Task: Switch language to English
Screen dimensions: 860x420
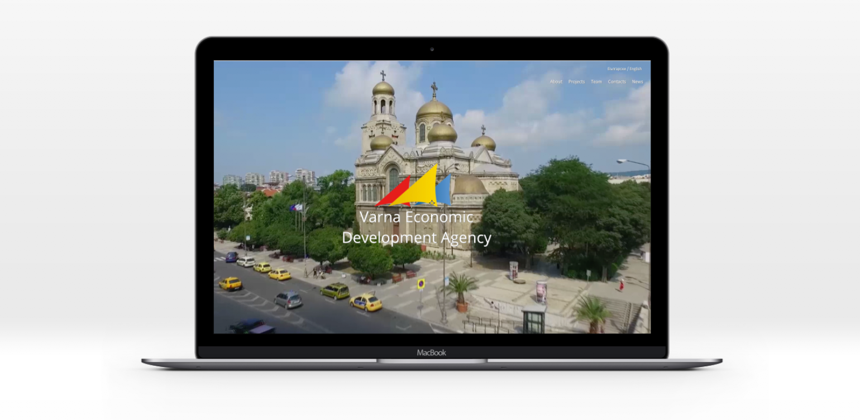Action: click(x=636, y=69)
